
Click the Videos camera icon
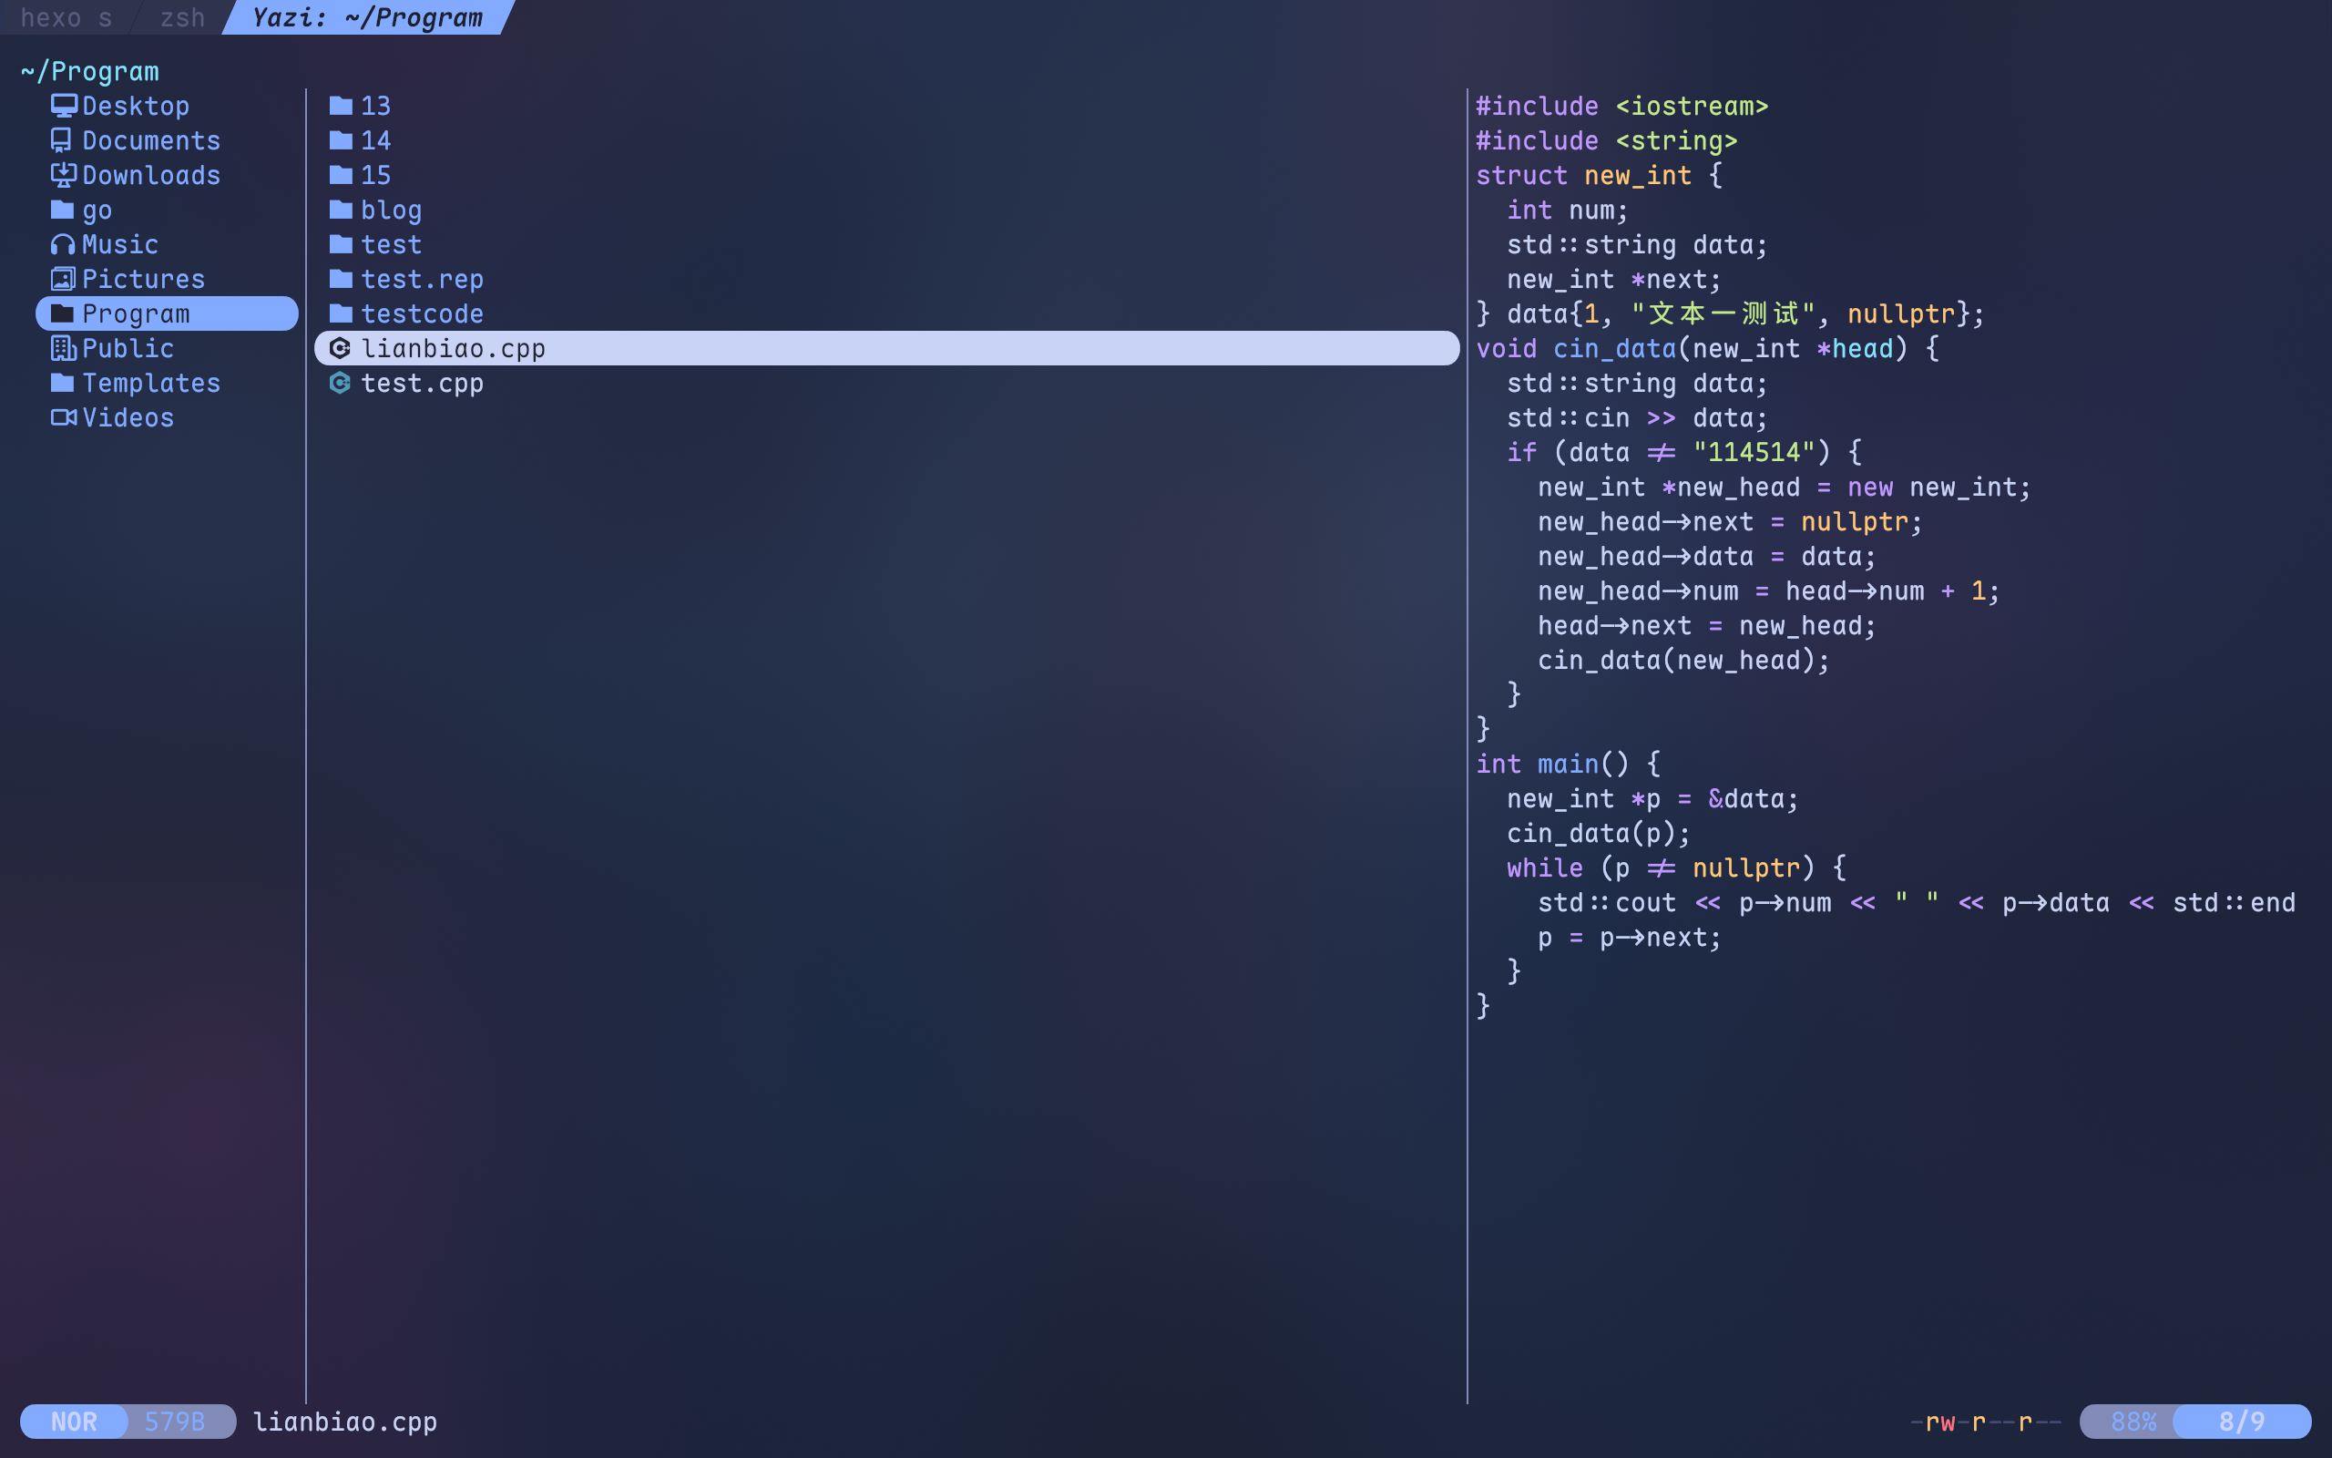pyautogui.click(x=64, y=417)
